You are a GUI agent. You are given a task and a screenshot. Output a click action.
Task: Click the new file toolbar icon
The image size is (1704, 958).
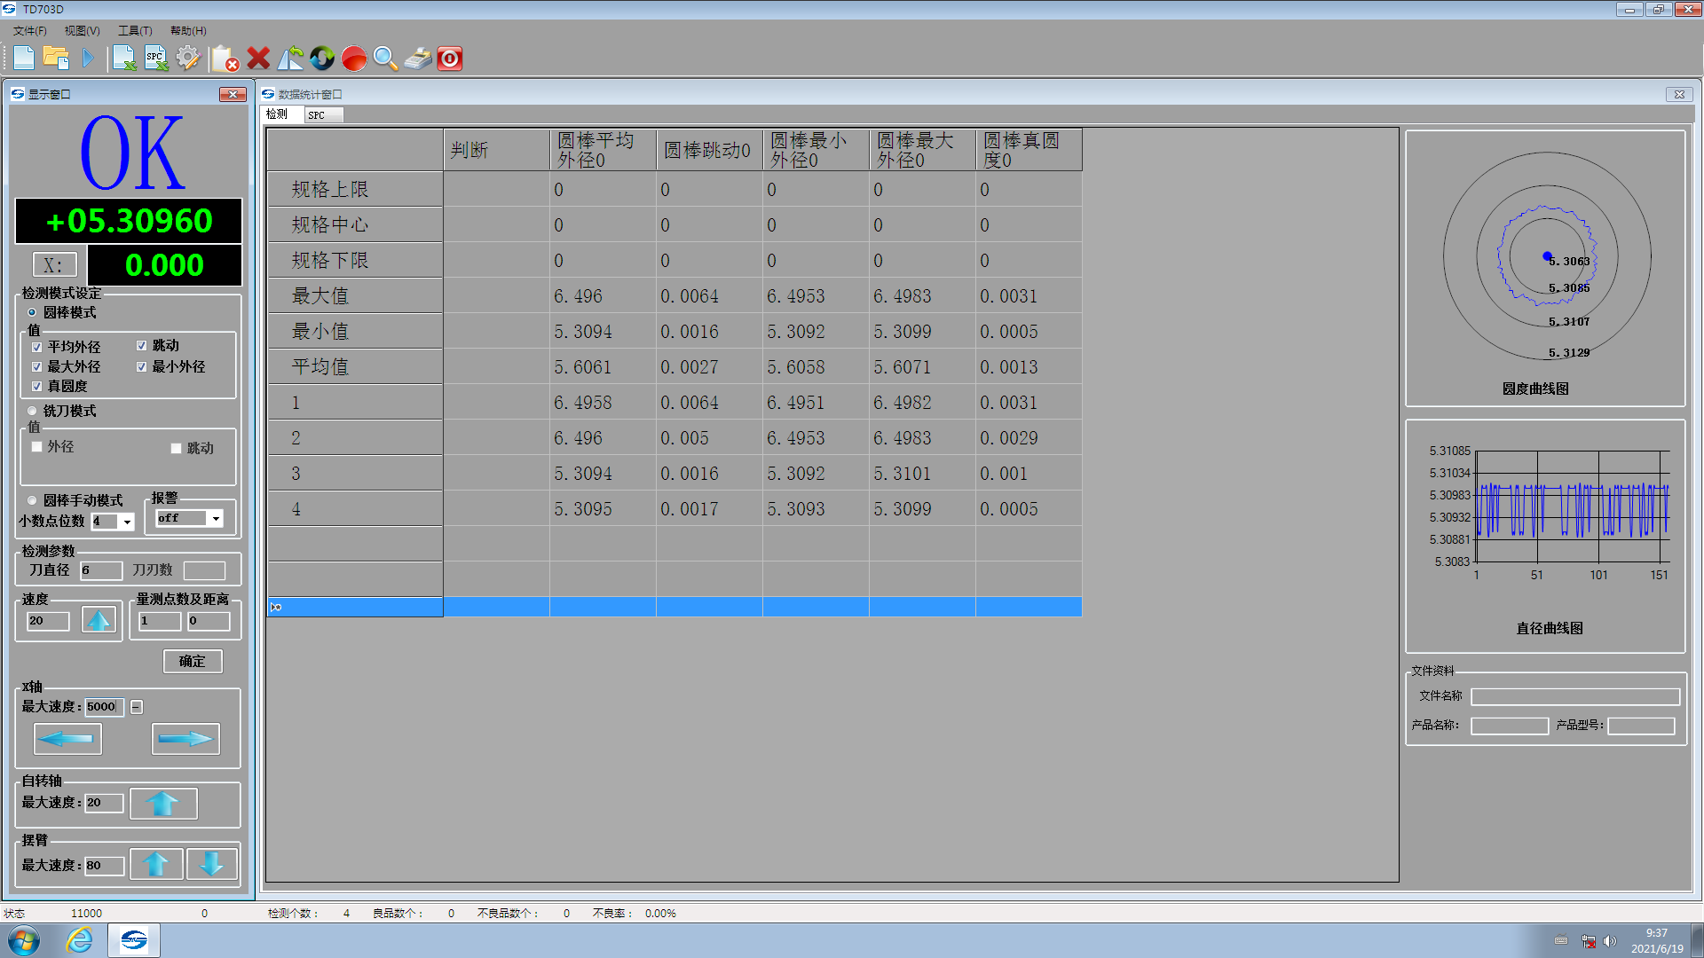pyautogui.click(x=24, y=59)
